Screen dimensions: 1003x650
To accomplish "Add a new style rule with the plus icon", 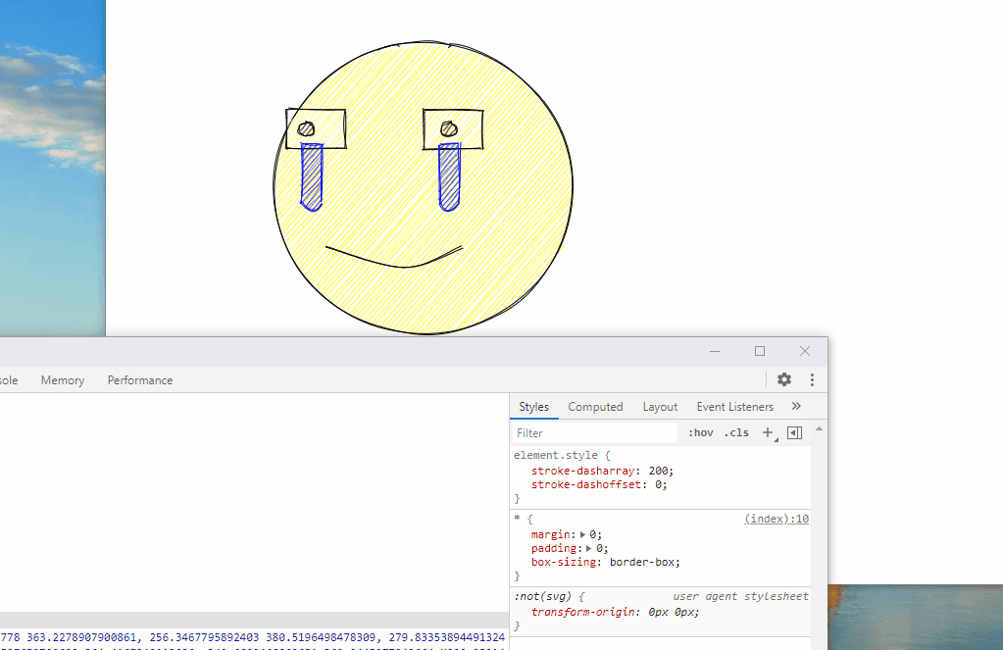I will (x=767, y=431).
